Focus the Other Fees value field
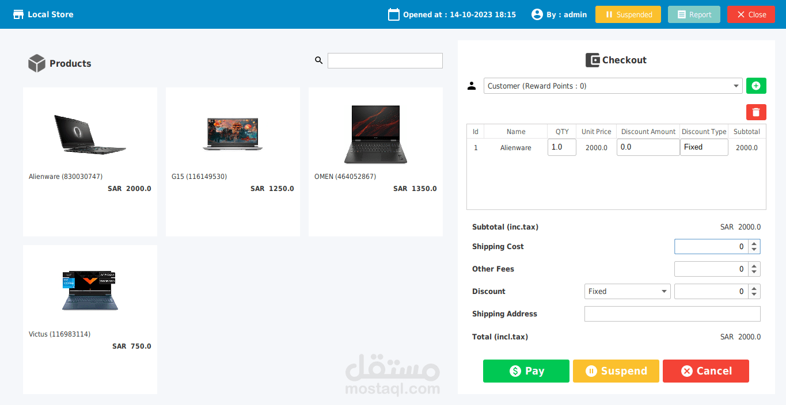The image size is (786, 405). [711, 269]
